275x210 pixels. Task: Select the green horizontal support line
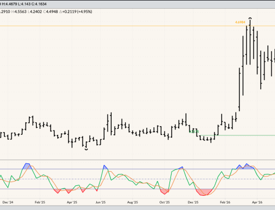coord(238,135)
